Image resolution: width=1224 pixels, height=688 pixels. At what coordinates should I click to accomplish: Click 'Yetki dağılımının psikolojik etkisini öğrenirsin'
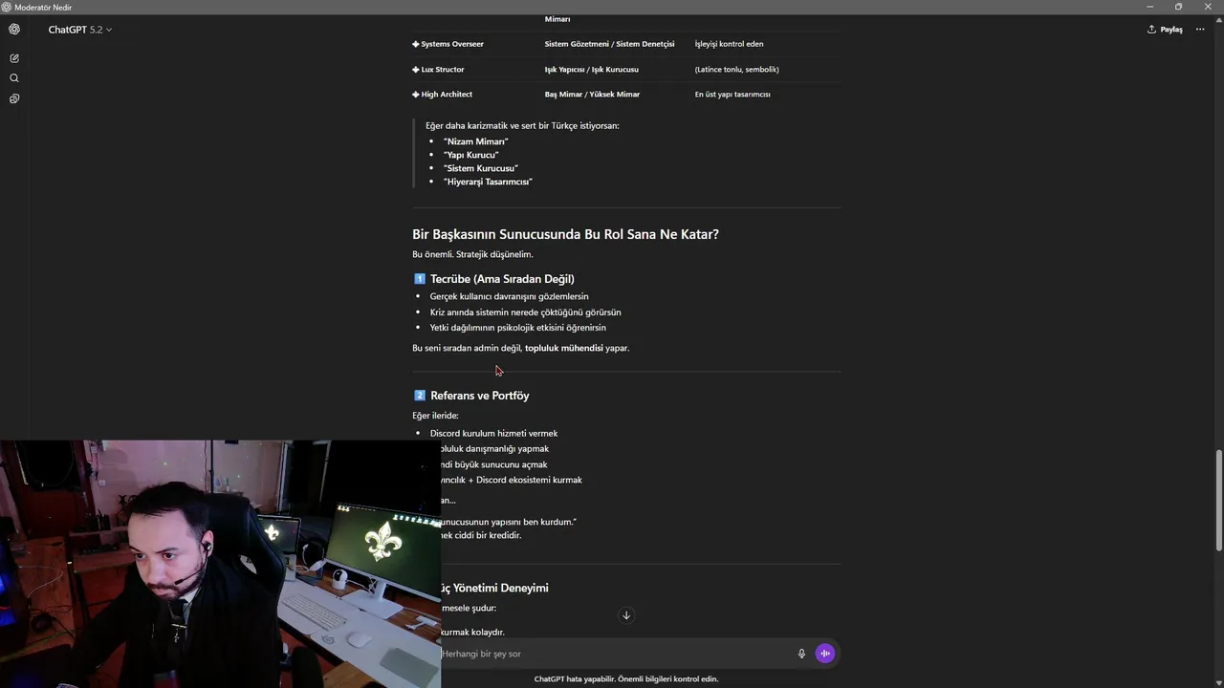tap(517, 328)
